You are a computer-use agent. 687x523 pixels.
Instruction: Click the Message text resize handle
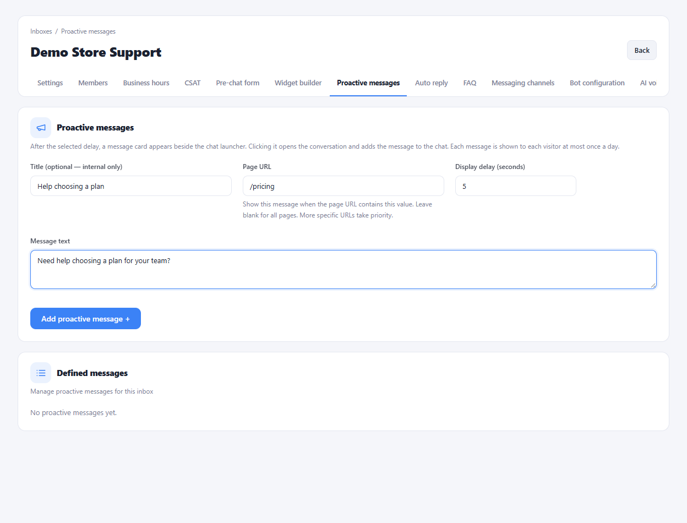[653, 285]
